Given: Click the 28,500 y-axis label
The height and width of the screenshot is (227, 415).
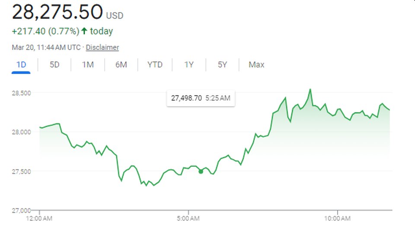Looking at the screenshot, I should point(21,93).
